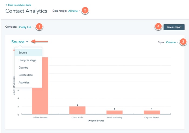This screenshot has width=189, height=133.
Task: Open the All time date range dropdown
Action: click(x=74, y=11)
